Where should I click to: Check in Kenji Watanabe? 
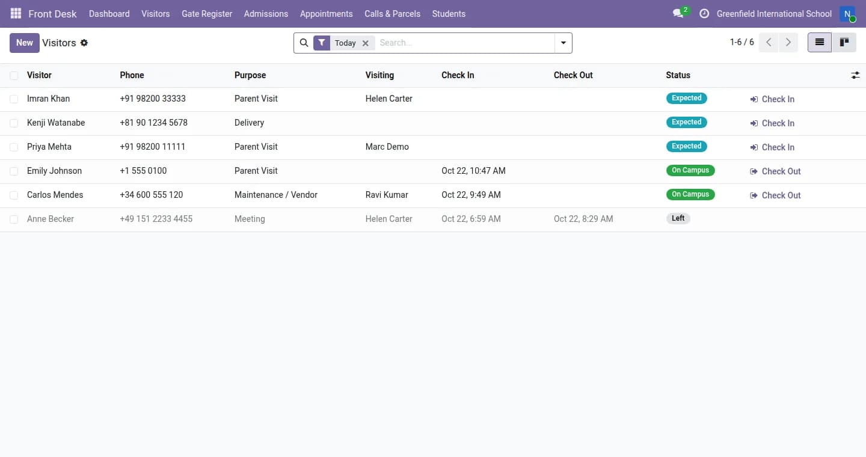772,123
